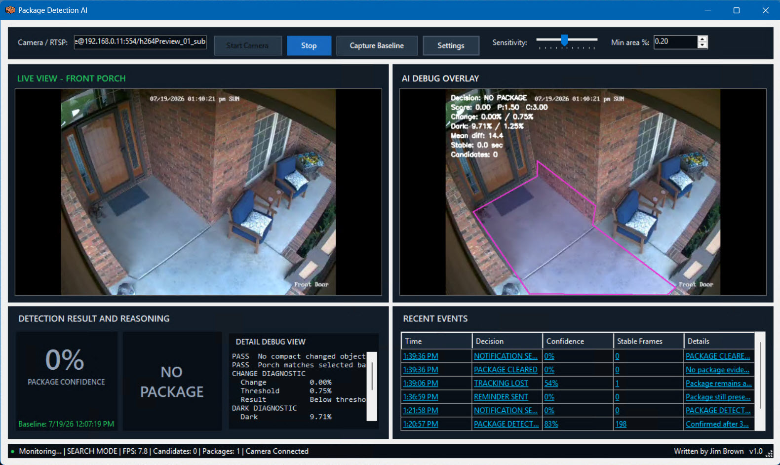Image resolution: width=780 pixels, height=465 pixels.
Task: Sort events by the Decision column header
Action: point(507,341)
